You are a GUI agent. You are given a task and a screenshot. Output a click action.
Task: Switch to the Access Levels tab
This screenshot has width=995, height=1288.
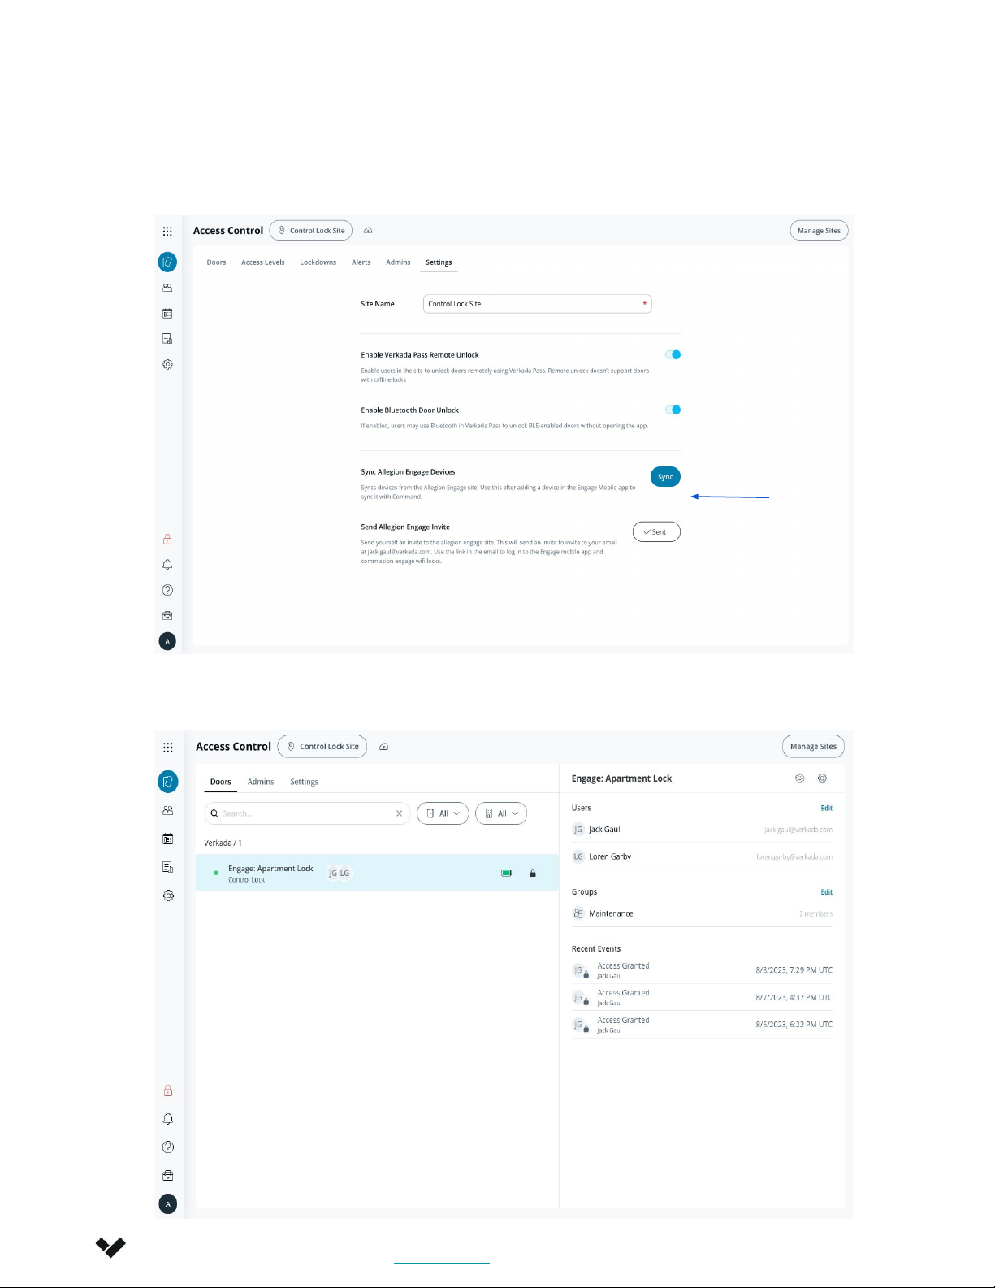tap(262, 262)
